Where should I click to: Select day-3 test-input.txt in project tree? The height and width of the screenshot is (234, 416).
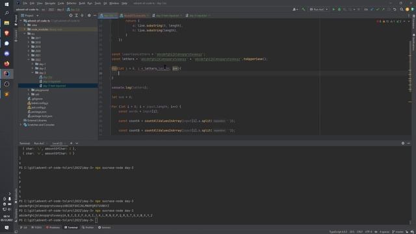[55, 86]
